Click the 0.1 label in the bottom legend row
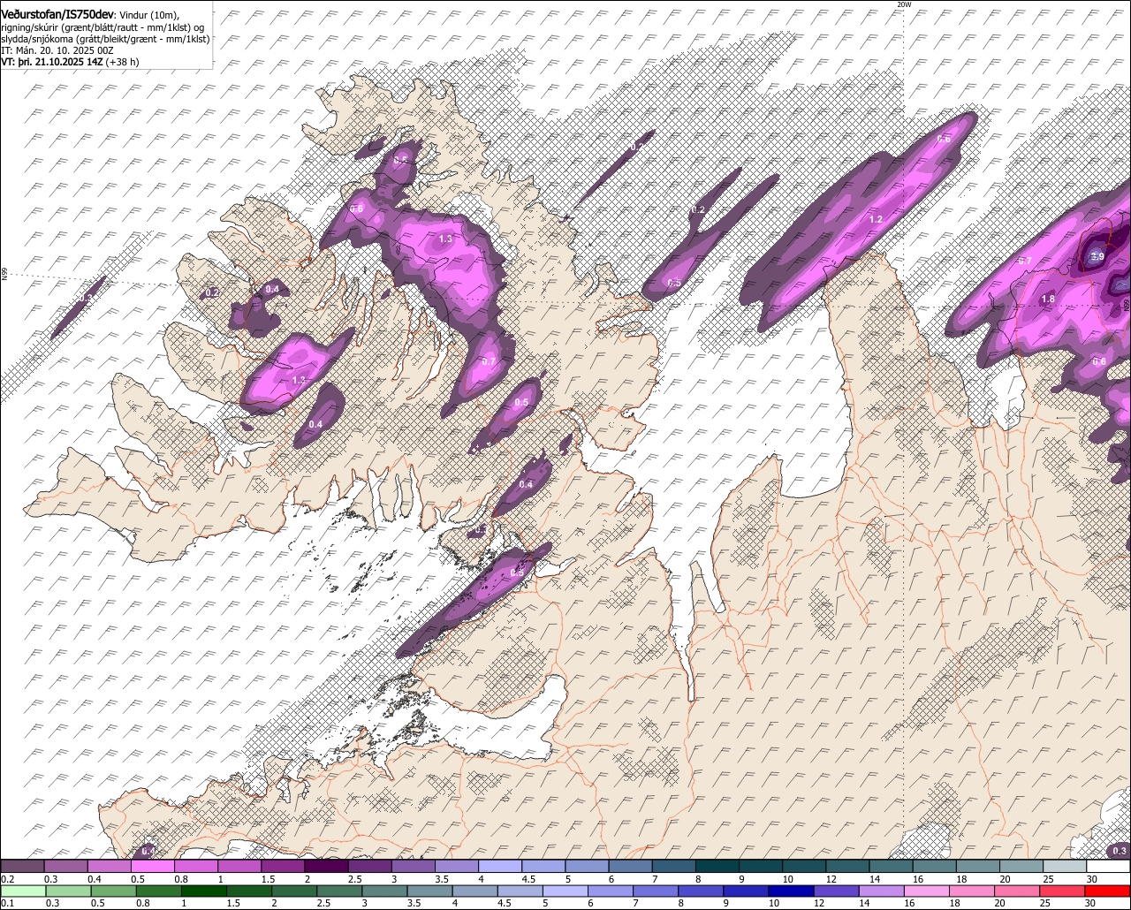This screenshot has height=910, width=1131. pos(8,903)
